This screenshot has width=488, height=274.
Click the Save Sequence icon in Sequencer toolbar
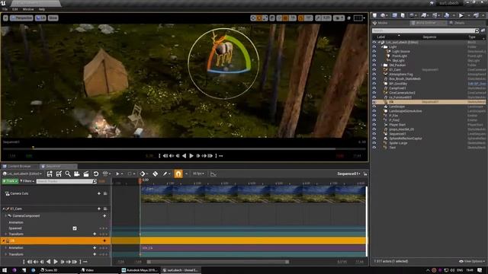50,174
